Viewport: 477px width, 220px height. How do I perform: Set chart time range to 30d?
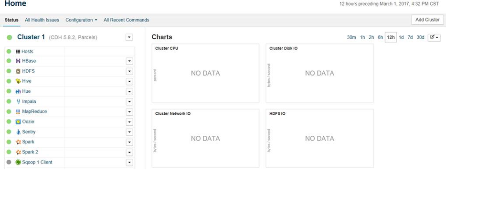point(420,37)
